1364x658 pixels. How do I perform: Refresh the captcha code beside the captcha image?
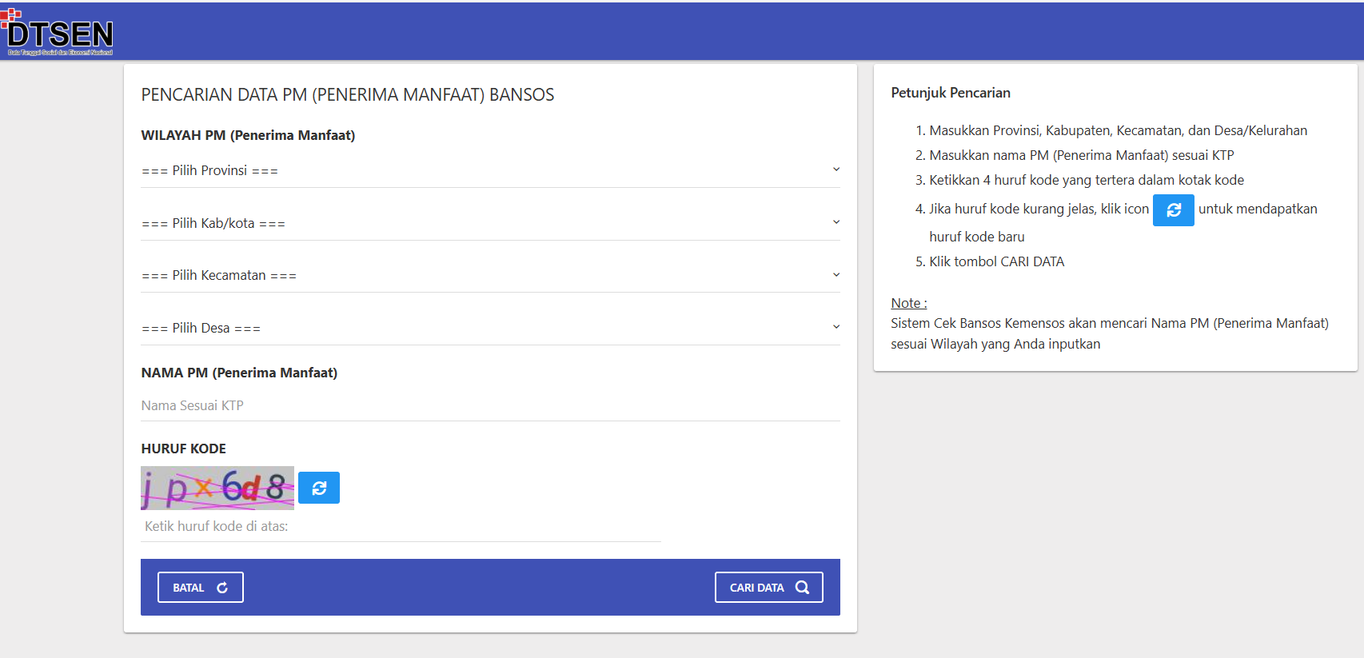pyautogui.click(x=319, y=488)
